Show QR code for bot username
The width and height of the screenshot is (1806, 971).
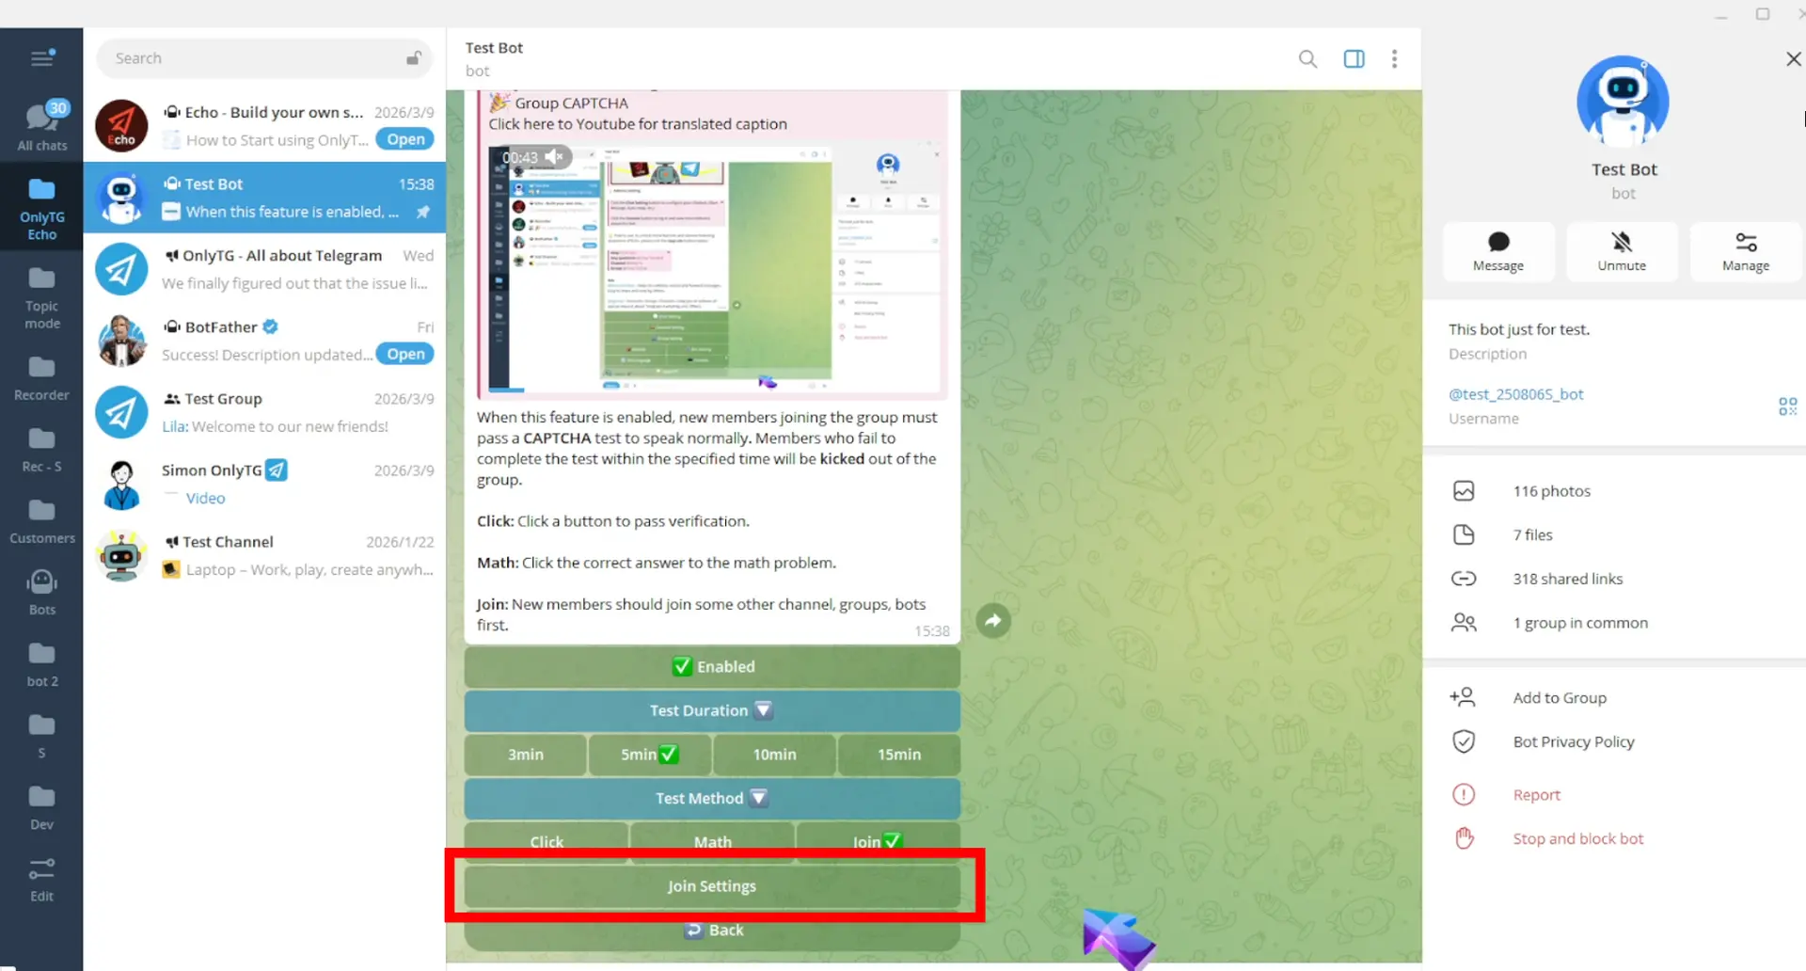(x=1787, y=406)
